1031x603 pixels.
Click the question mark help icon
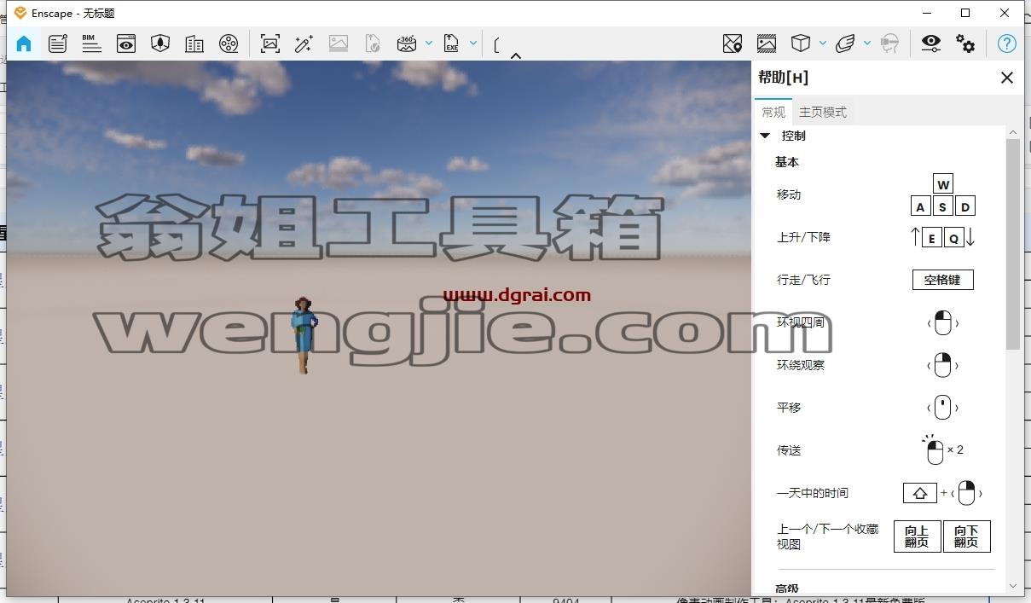pyautogui.click(x=1007, y=43)
